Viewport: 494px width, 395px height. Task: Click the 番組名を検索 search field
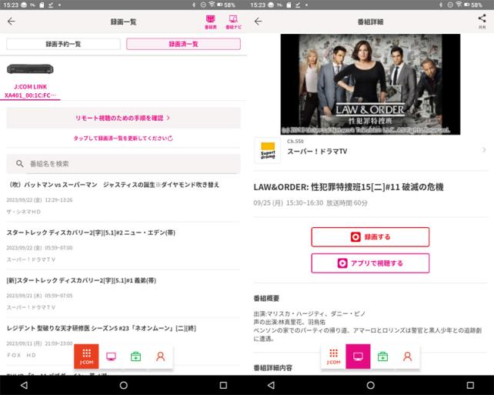[123, 163]
